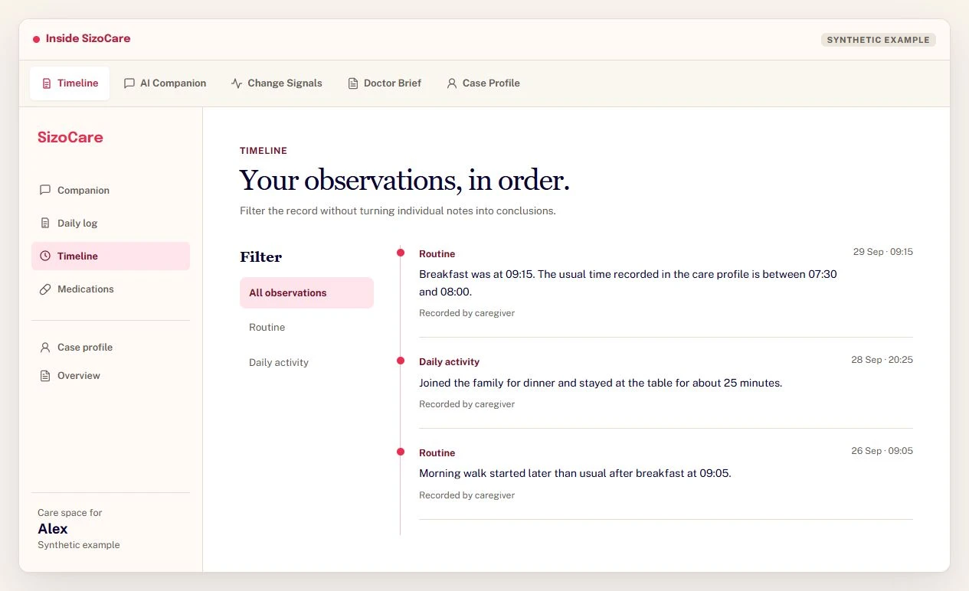
Task: Click the timestamp 29 Sep · 09:15
Action: 882,251
